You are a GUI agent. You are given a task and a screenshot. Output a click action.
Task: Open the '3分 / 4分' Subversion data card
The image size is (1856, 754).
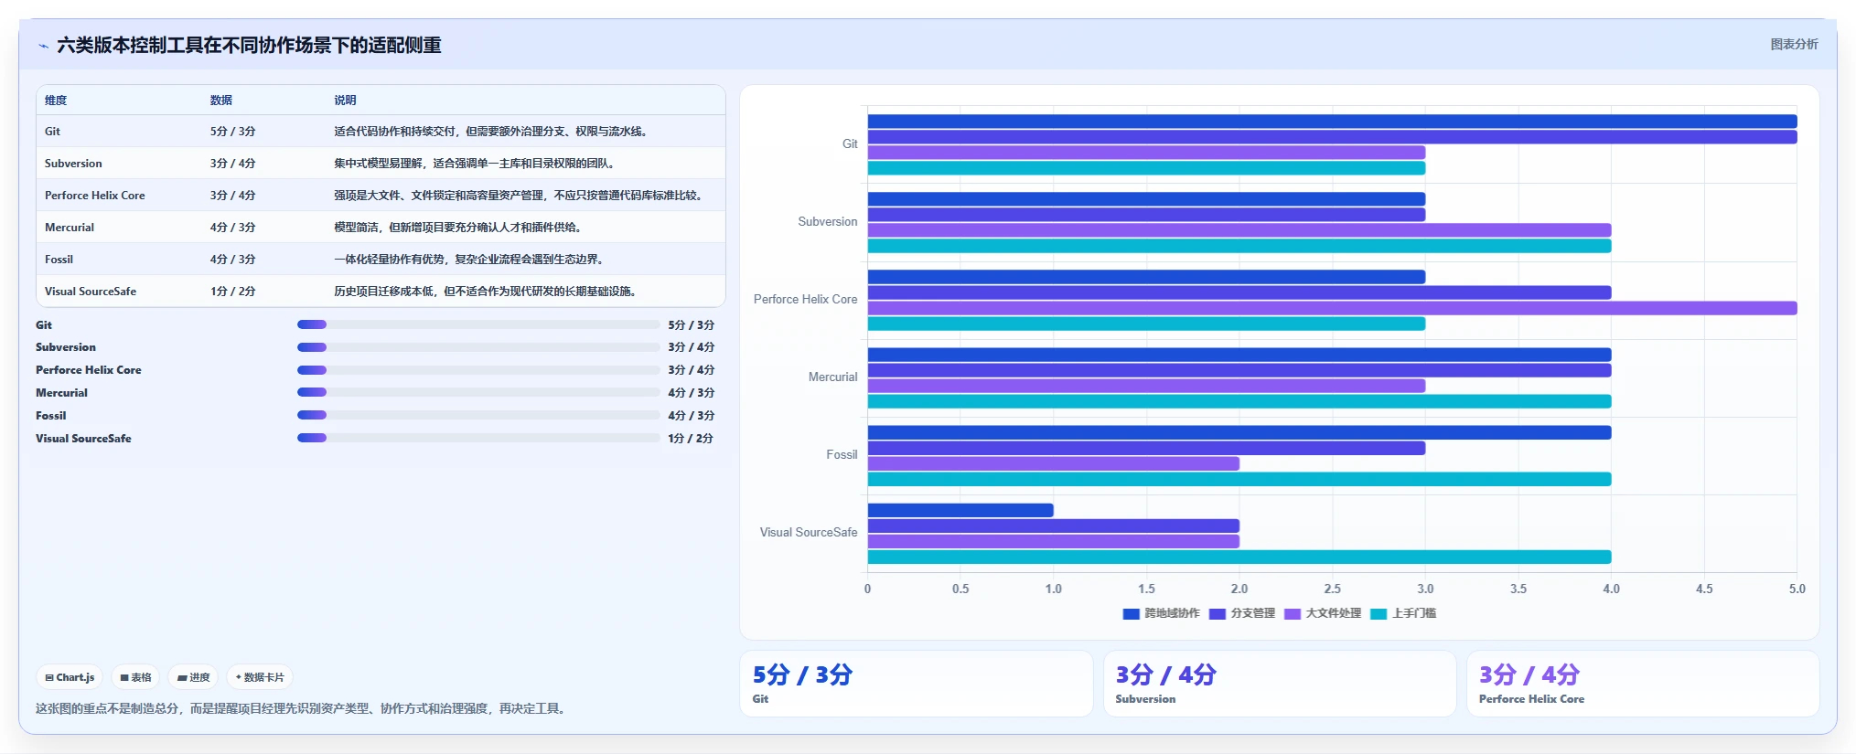[x=1280, y=684]
